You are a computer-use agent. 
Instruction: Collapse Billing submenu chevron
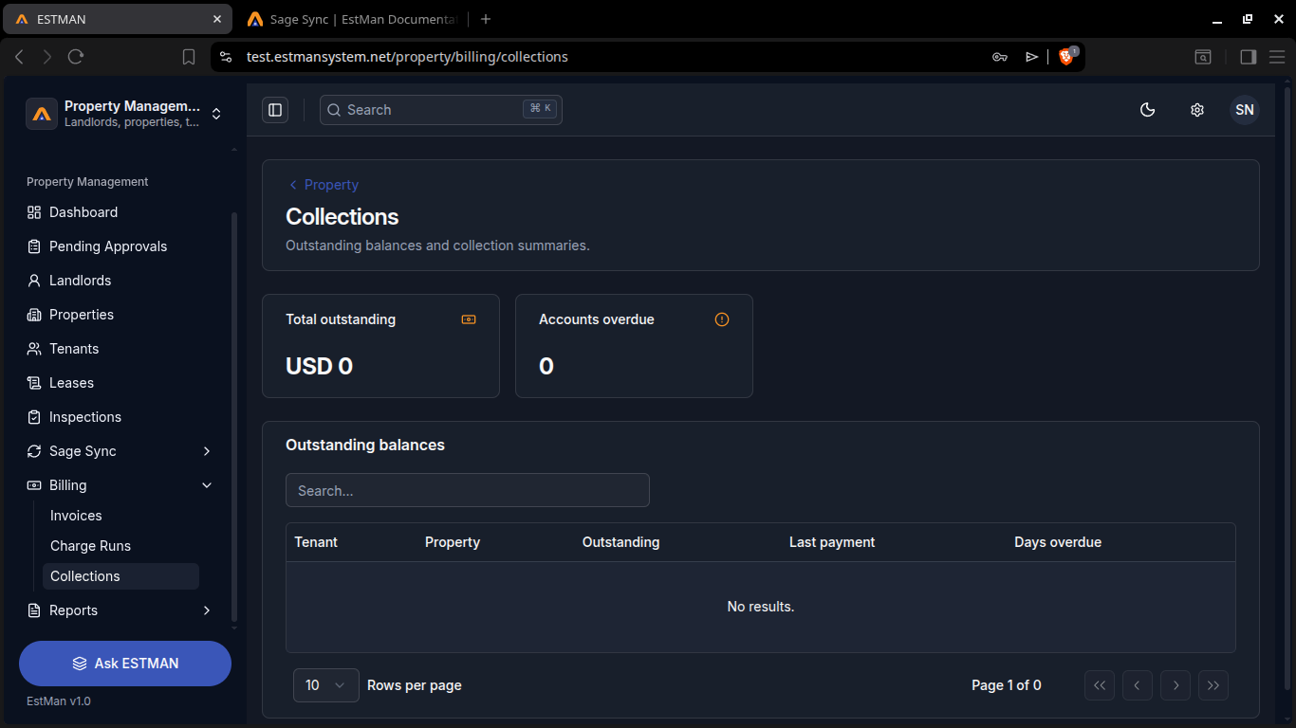(x=207, y=485)
